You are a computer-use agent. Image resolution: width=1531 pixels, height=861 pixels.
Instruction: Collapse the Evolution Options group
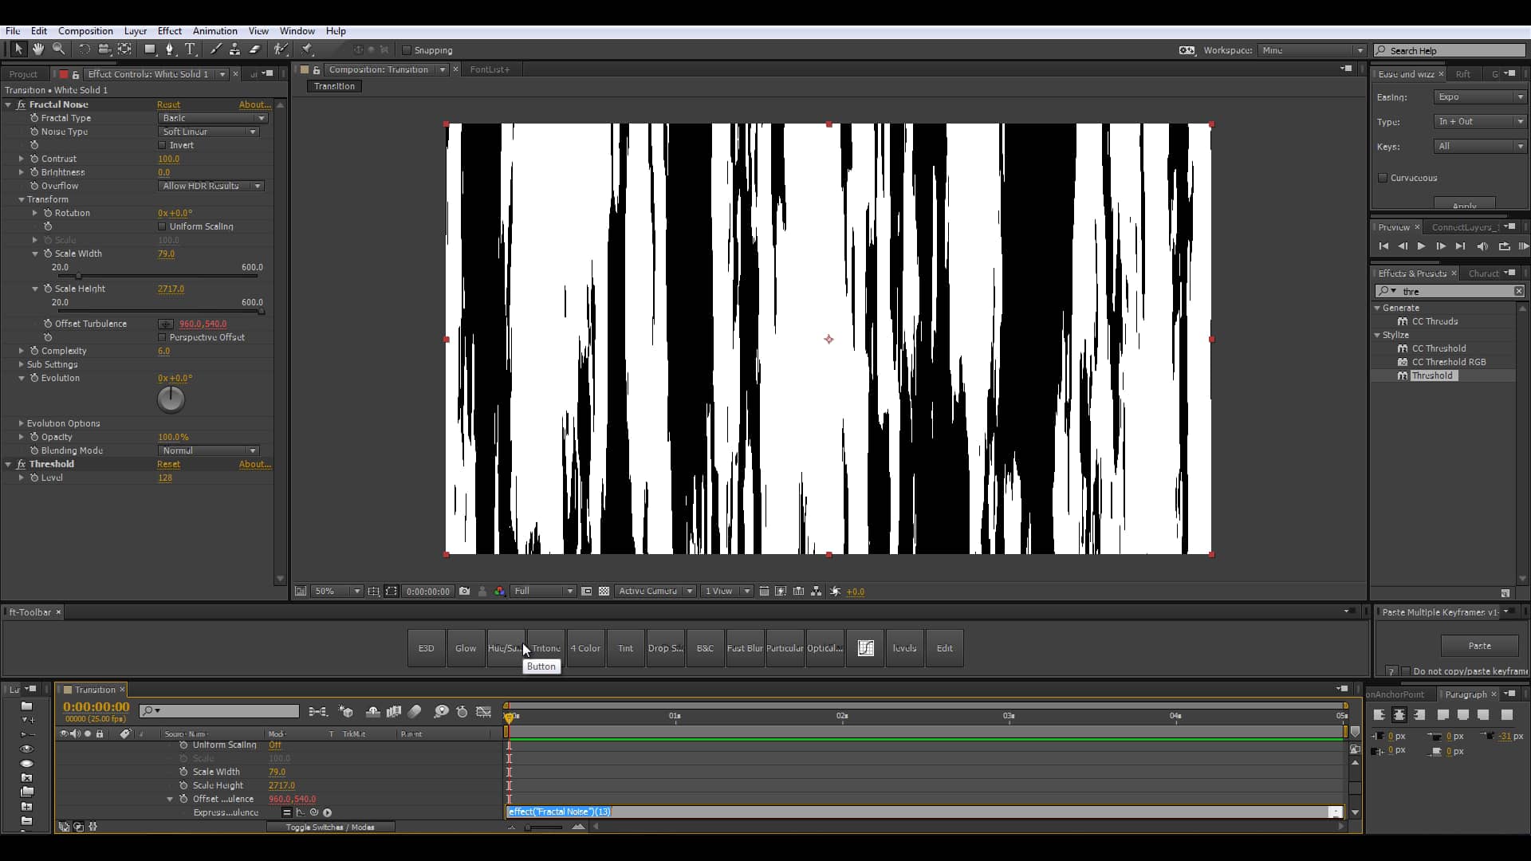(x=20, y=423)
